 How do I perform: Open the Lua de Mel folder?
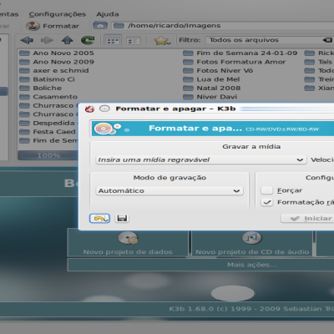click(x=211, y=79)
